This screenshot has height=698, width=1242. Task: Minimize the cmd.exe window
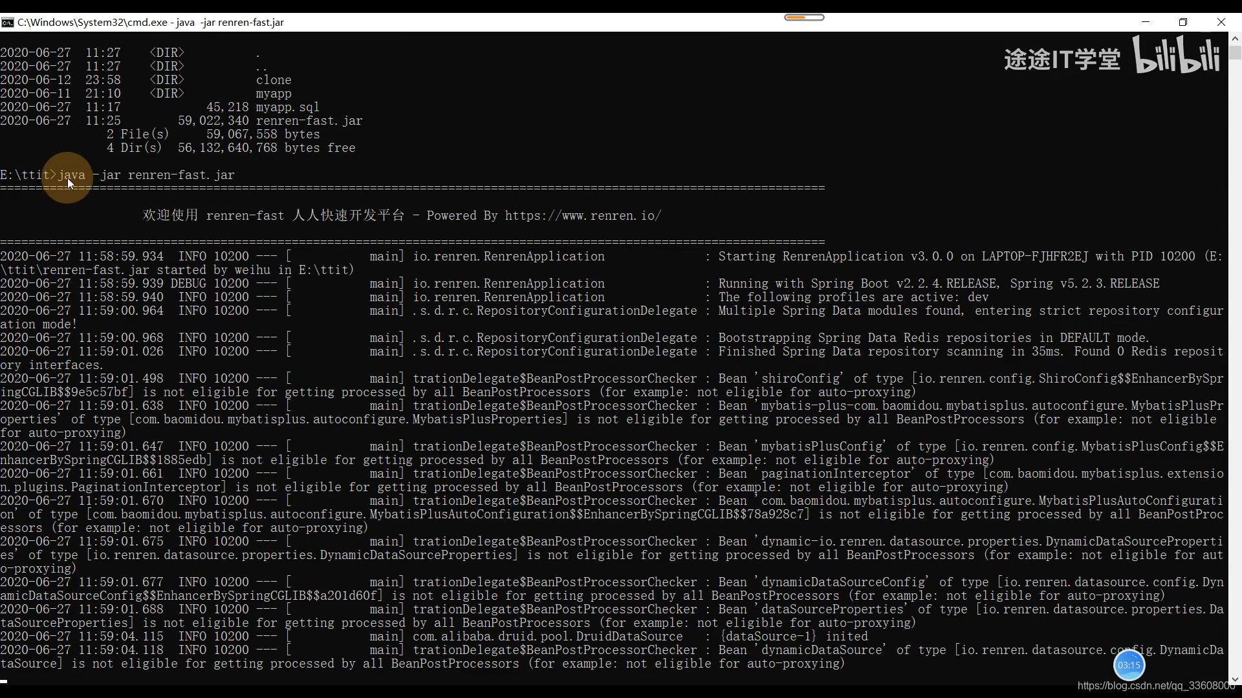1146,22
